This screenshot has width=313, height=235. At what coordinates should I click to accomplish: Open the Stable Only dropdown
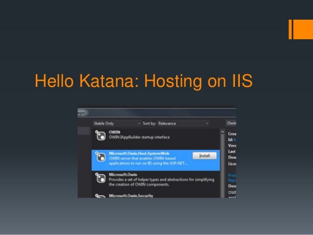pyautogui.click(x=117, y=124)
